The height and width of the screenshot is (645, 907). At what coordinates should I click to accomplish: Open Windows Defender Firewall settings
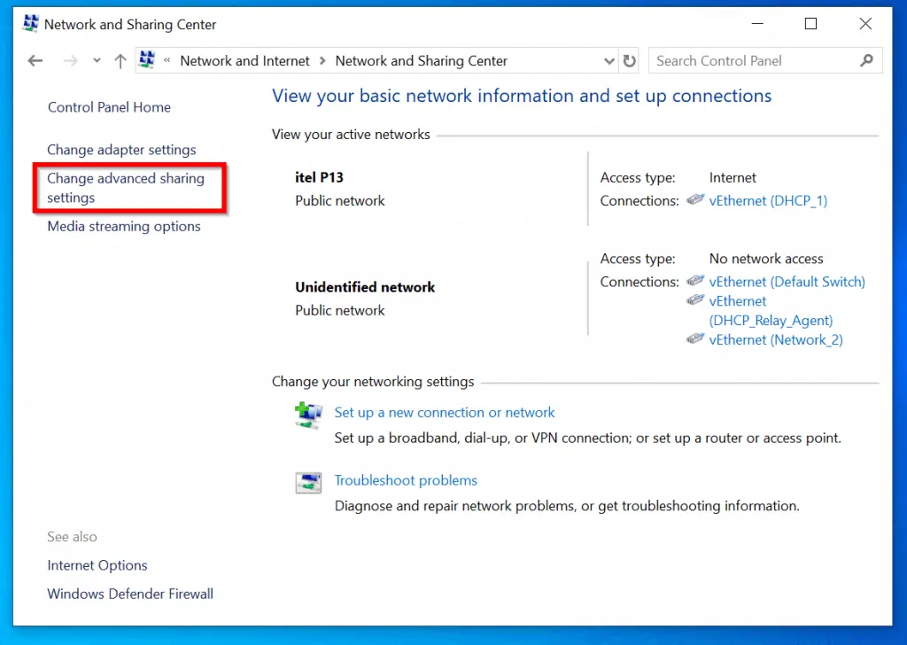point(129,594)
